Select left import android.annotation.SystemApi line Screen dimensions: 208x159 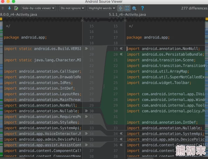coord(43,128)
